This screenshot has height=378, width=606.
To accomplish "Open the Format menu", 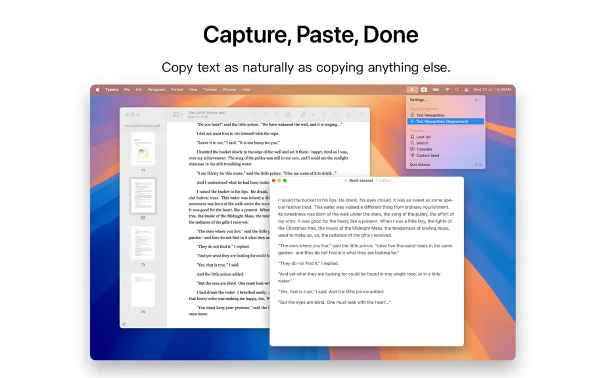I will coord(177,89).
